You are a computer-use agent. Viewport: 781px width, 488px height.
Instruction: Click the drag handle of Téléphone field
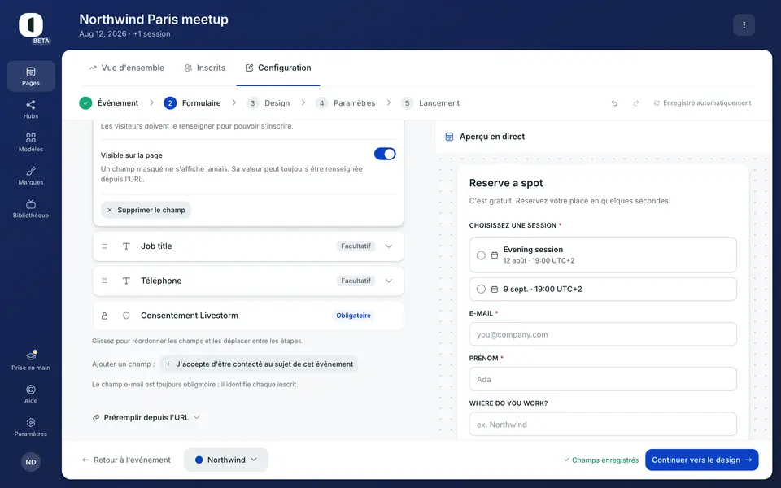tap(105, 281)
